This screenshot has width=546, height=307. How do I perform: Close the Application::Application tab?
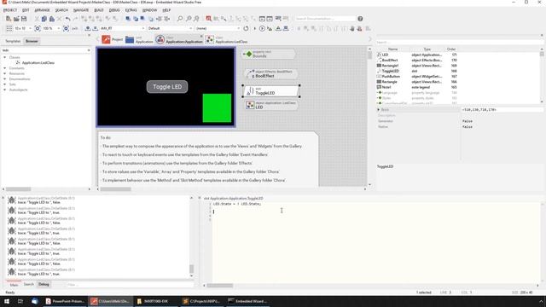click(201, 36)
